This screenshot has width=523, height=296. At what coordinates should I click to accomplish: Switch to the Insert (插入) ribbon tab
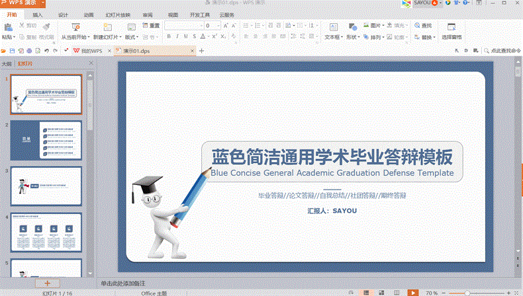(x=38, y=15)
